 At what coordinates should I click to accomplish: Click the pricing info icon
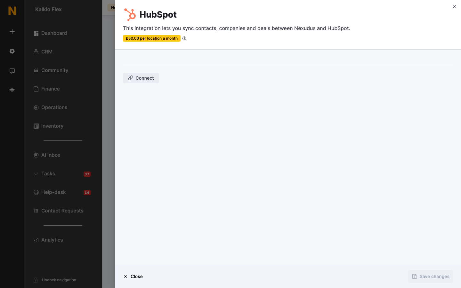point(184,38)
